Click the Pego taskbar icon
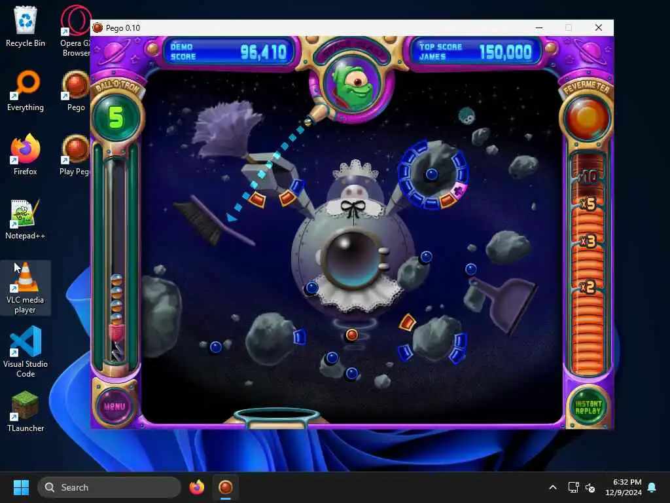This screenshot has height=503, width=670. pyautogui.click(x=226, y=487)
